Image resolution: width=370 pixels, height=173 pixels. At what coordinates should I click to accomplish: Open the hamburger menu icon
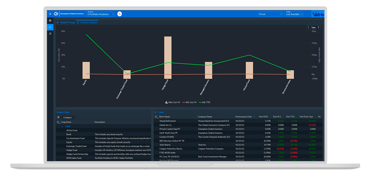tap(50, 14)
